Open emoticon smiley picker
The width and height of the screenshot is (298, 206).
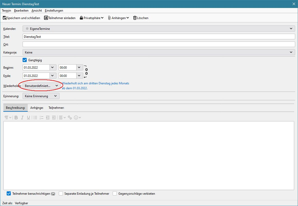coord(77,118)
